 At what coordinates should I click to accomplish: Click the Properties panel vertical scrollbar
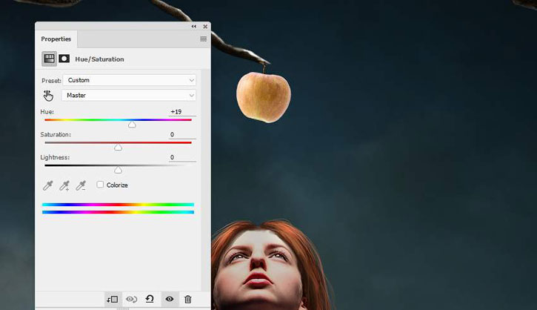click(x=206, y=179)
